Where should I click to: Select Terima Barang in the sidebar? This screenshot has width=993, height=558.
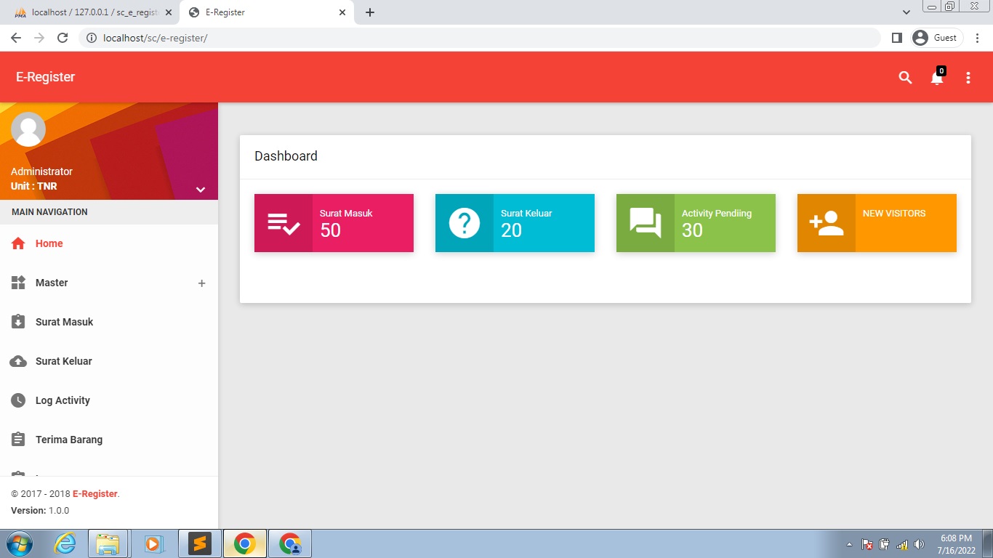click(x=68, y=440)
